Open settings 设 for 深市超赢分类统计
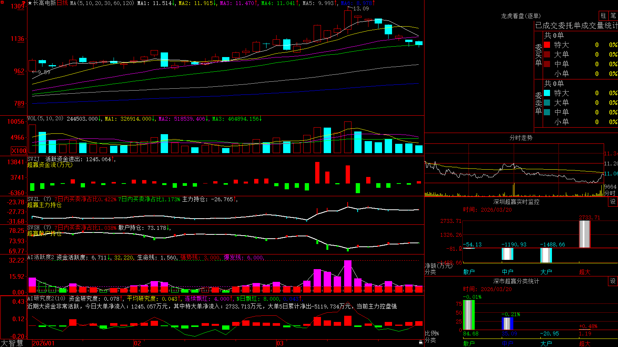The height and width of the screenshot is (347, 618). [613, 281]
